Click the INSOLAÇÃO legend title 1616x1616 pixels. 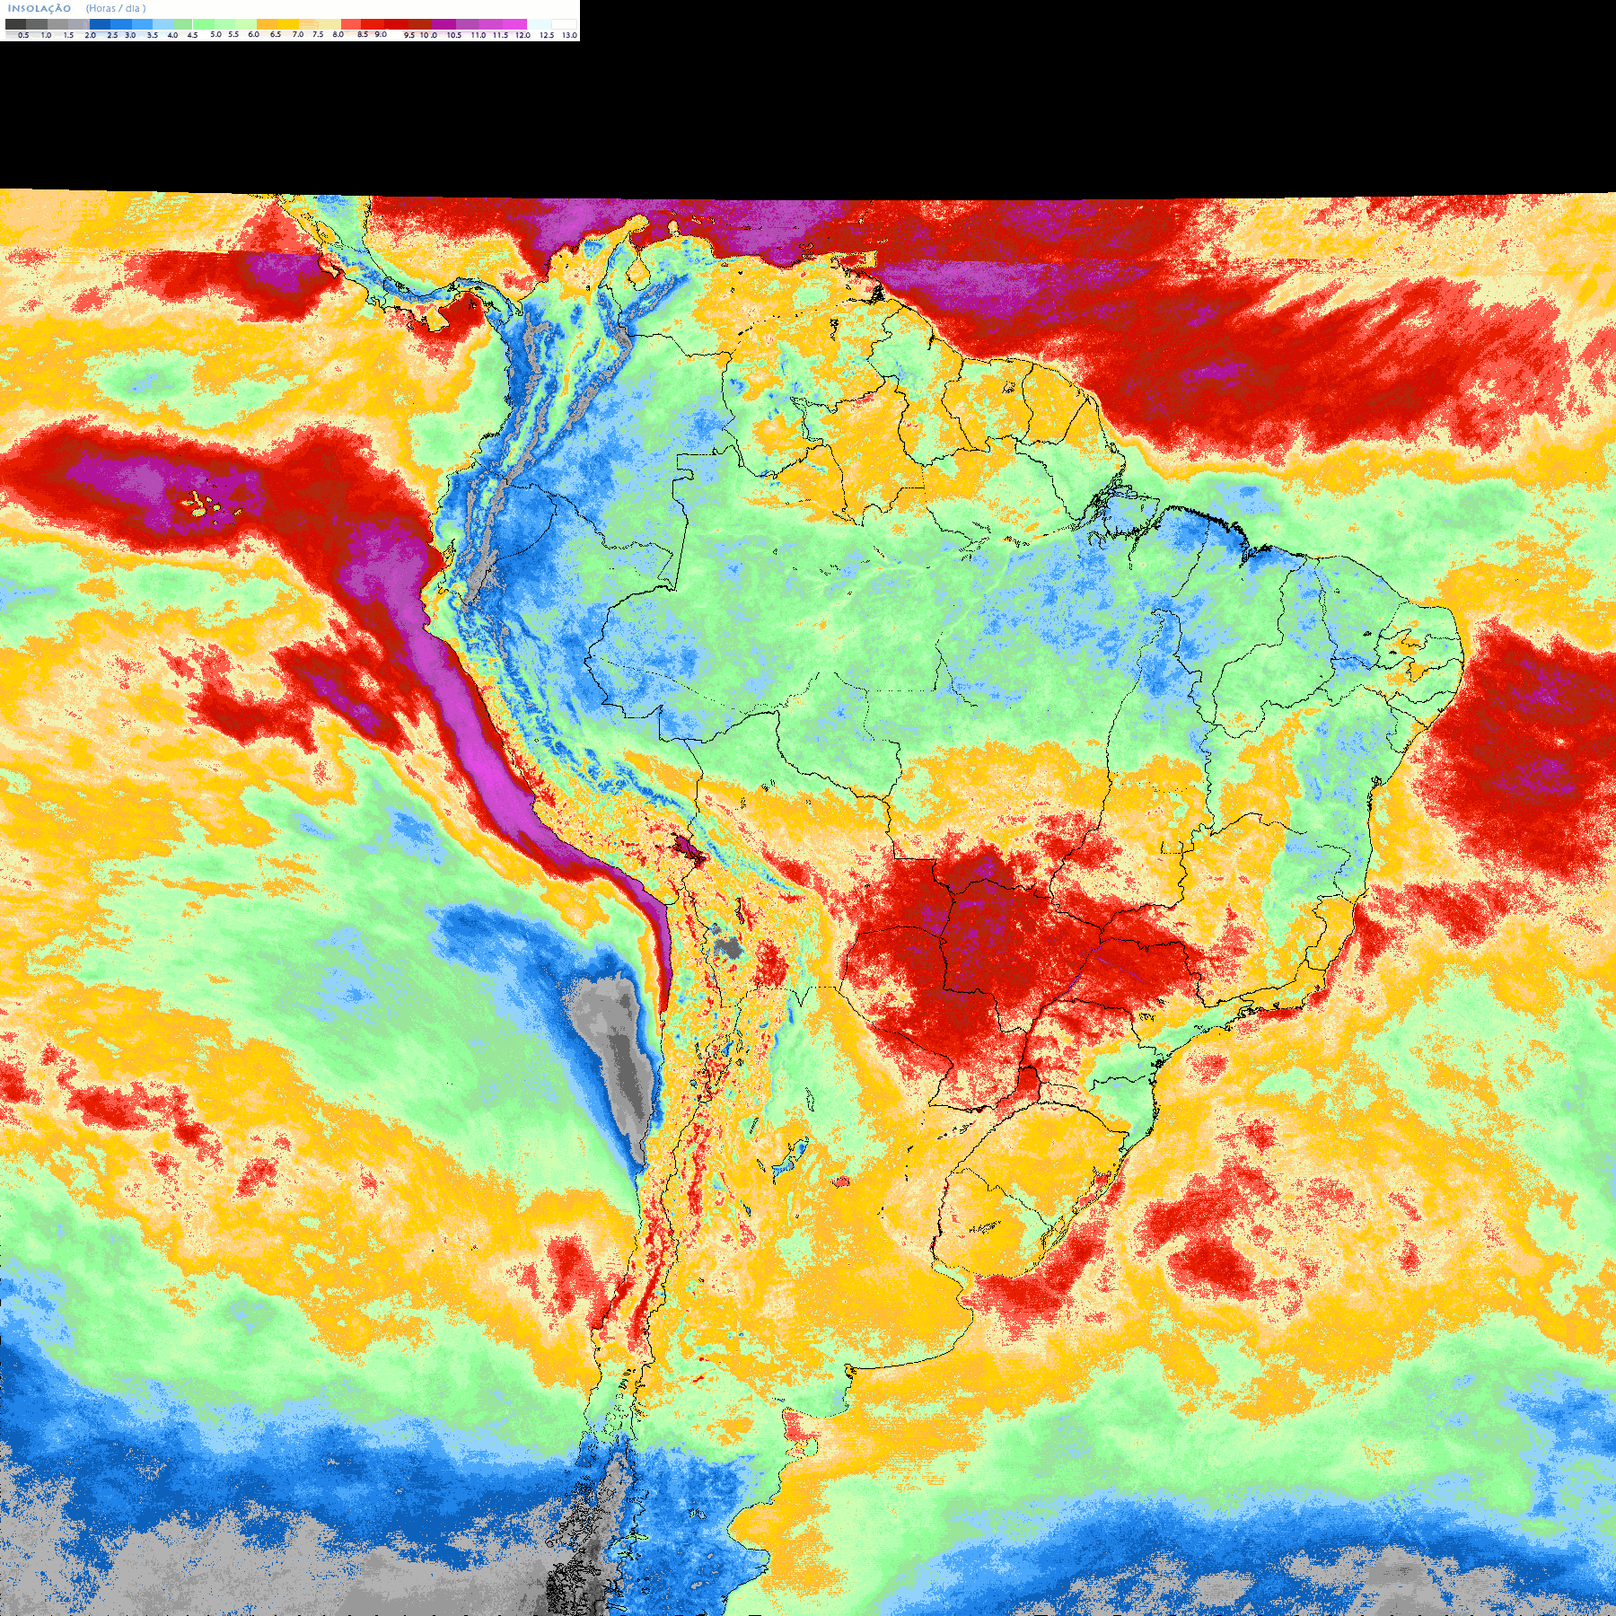point(40,8)
